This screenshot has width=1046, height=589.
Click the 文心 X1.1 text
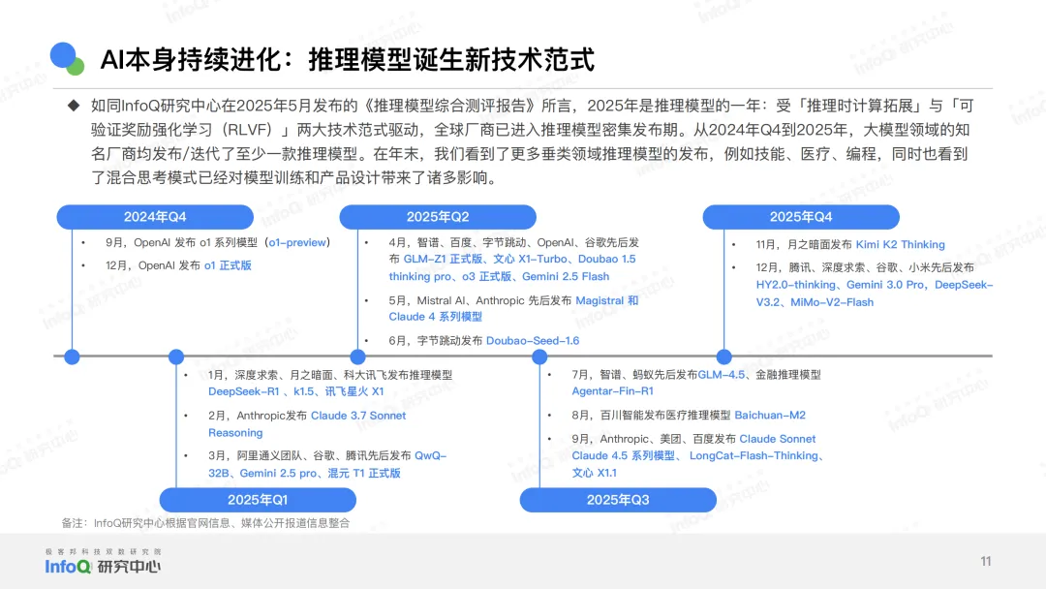(x=594, y=473)
